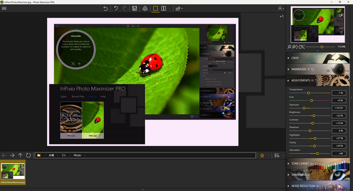Screen dimensions: 353x191
Task: Open the user account menu
Action: point(280,8)
